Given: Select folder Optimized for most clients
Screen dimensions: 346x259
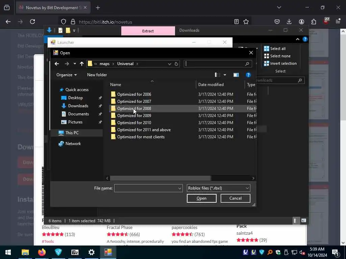Looking at the screenshot, I should coord(141,137).
